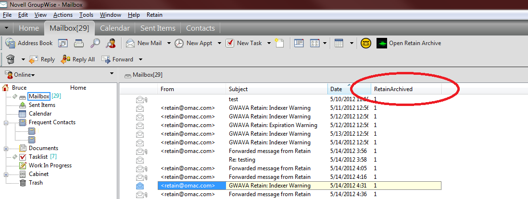Click the view settings icon beside QuickViewer

click(x=314, y=43)
